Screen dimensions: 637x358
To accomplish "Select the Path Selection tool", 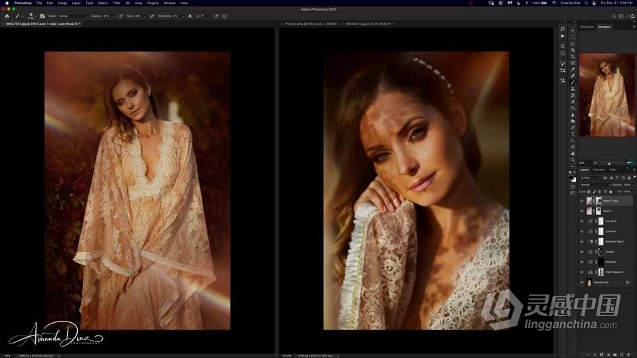I will pos(573,141).
